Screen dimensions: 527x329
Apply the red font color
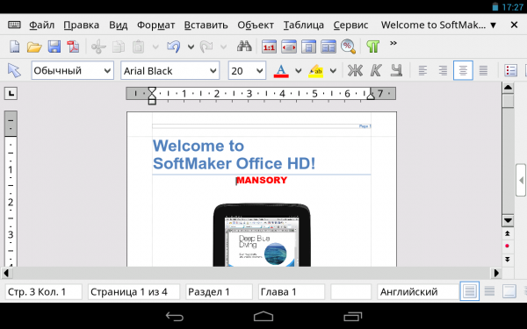tap(281, 70)
